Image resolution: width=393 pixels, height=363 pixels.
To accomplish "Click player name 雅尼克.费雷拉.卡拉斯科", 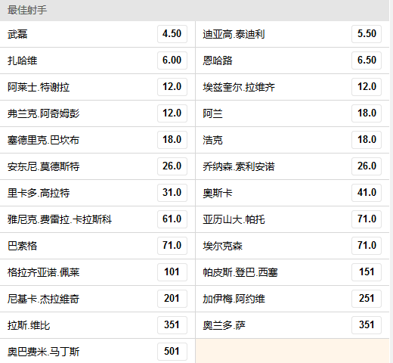I will point(60,219).
